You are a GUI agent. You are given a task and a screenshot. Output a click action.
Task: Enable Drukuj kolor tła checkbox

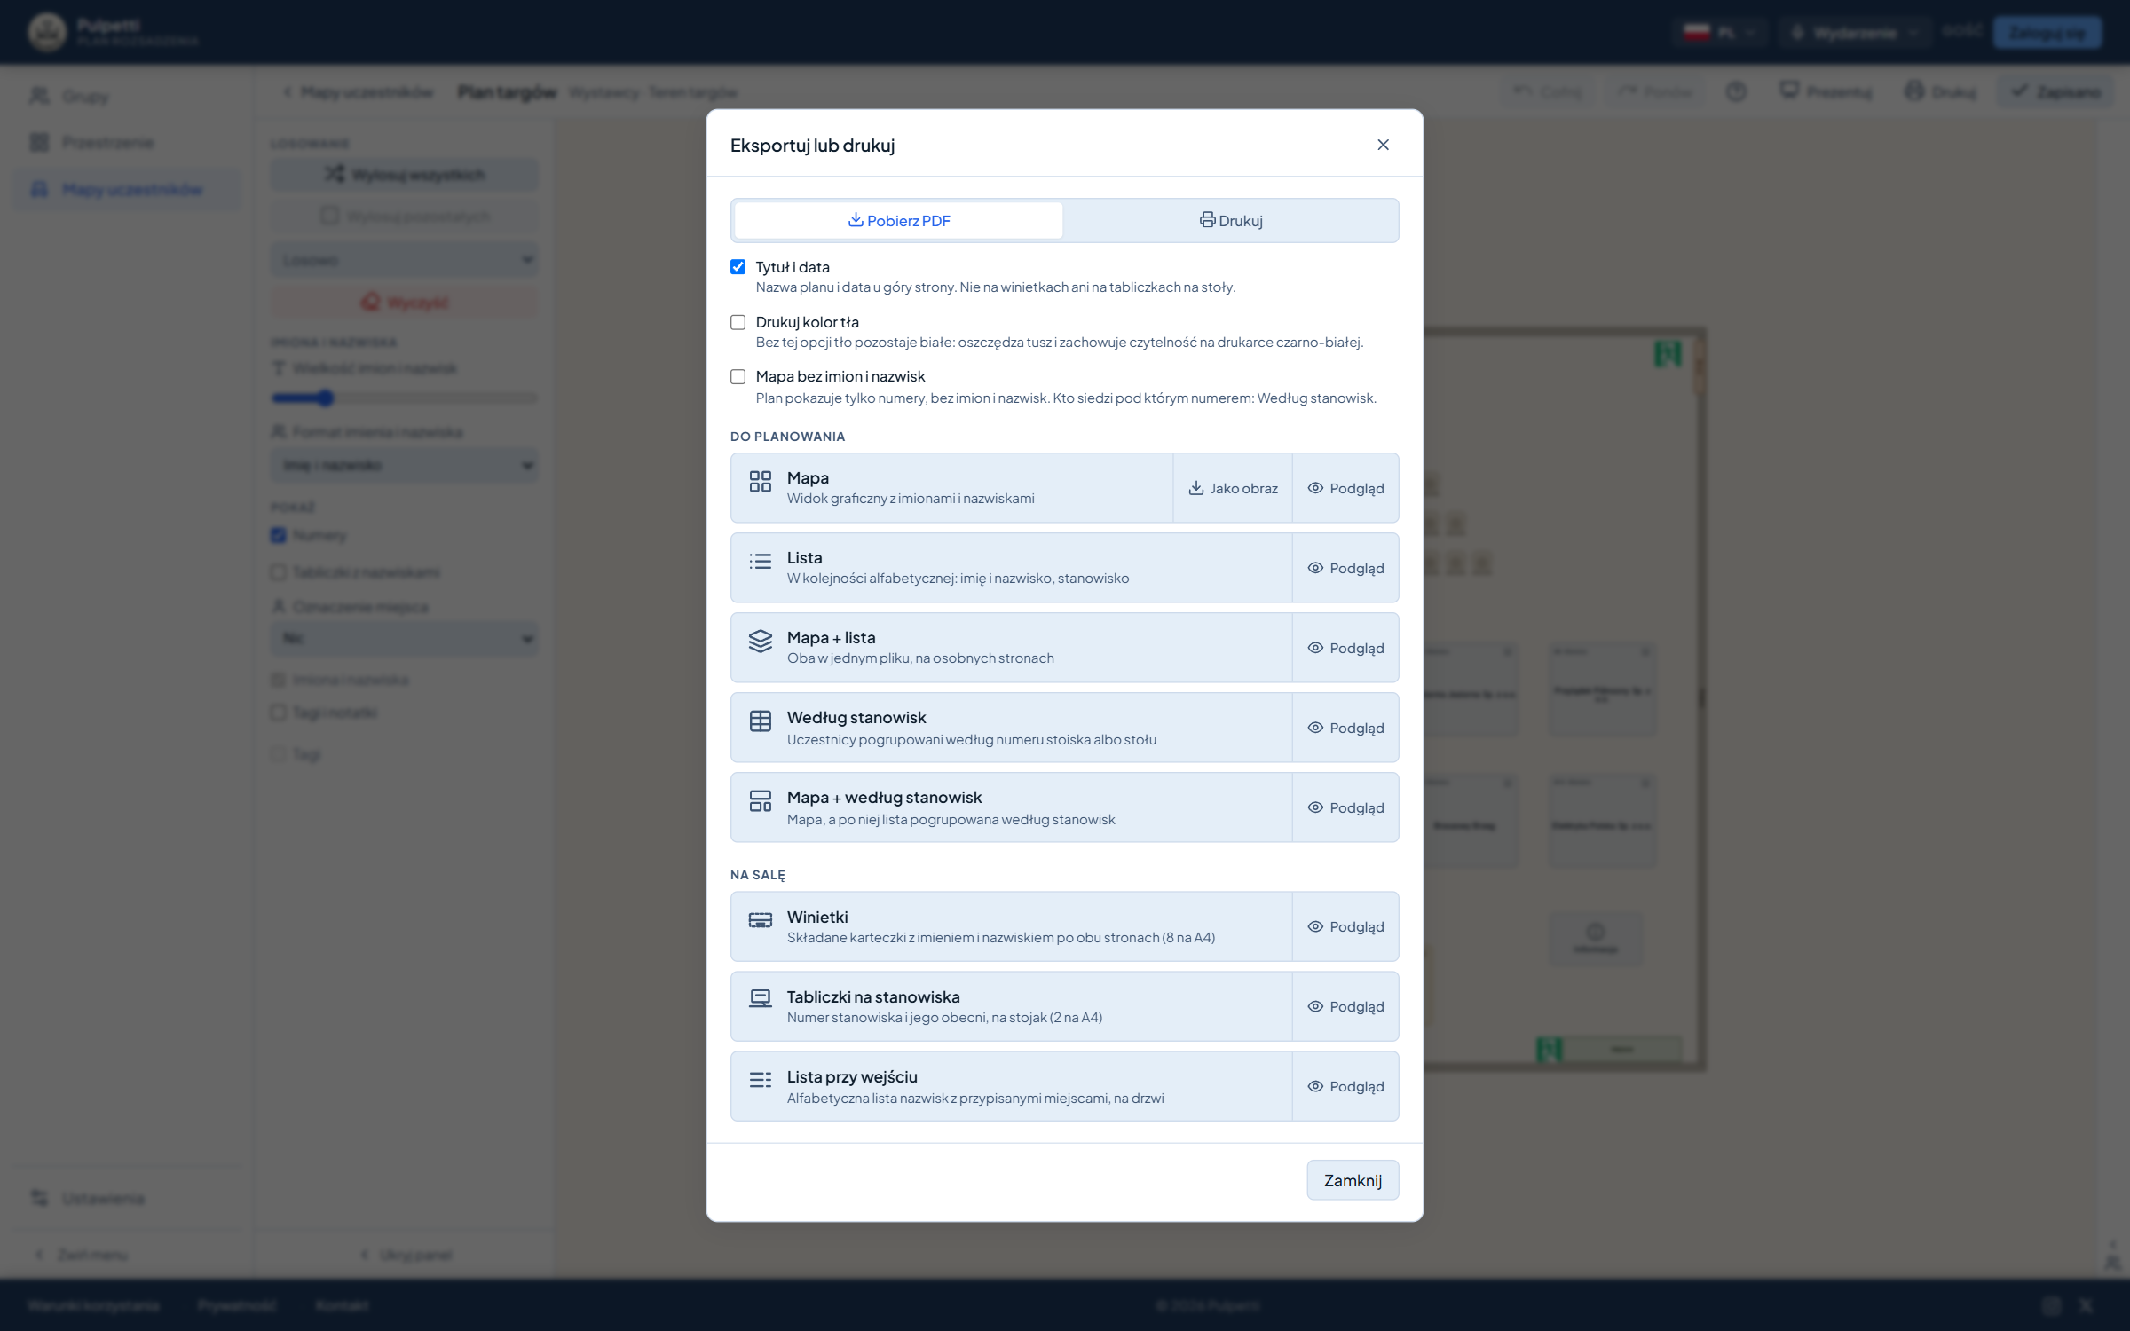tap(738, 322)
